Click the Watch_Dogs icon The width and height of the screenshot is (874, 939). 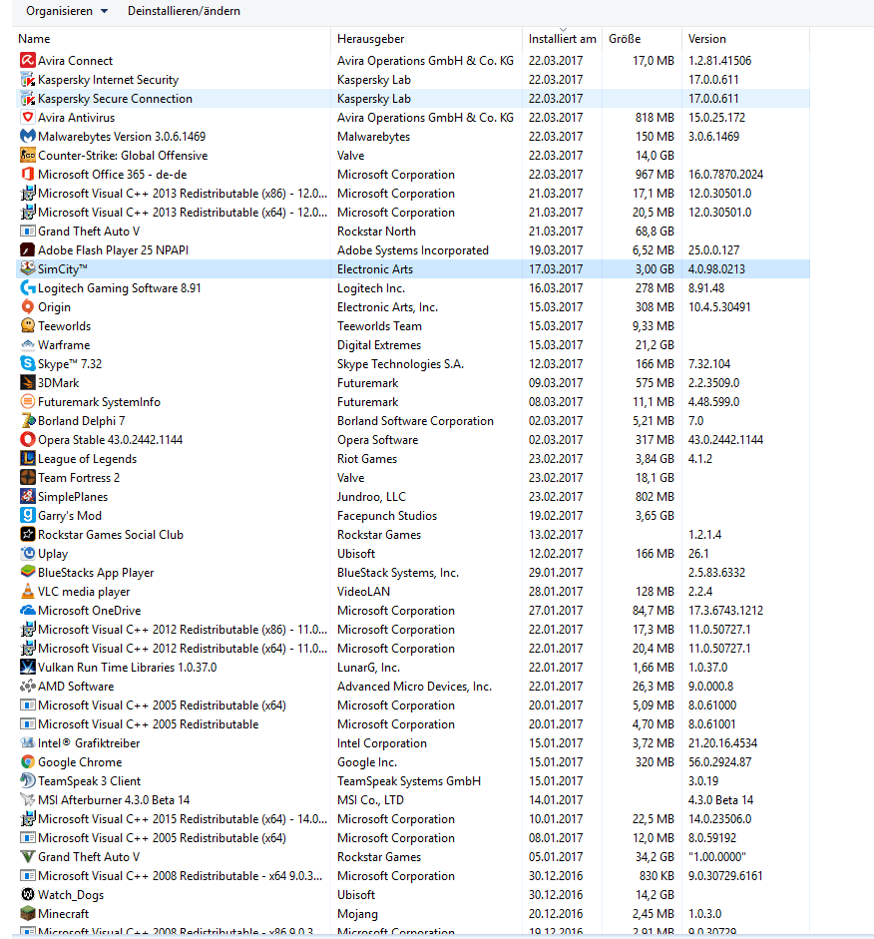[x=28, y=895]
